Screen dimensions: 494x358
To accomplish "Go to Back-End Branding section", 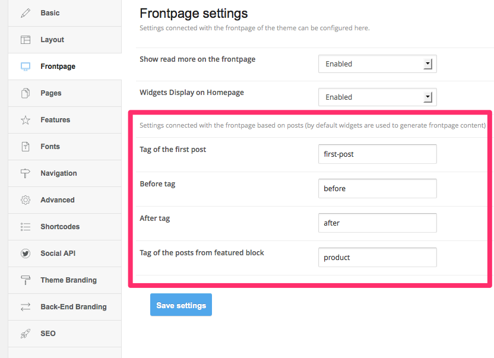I will (73, 307).
